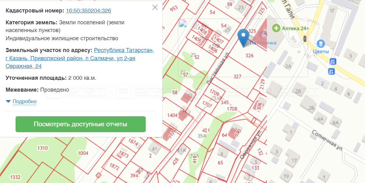The width and height of the screenshot is (365, 183).
Task: Select parcel labeled 1861
Action: (x=265, y=33)
